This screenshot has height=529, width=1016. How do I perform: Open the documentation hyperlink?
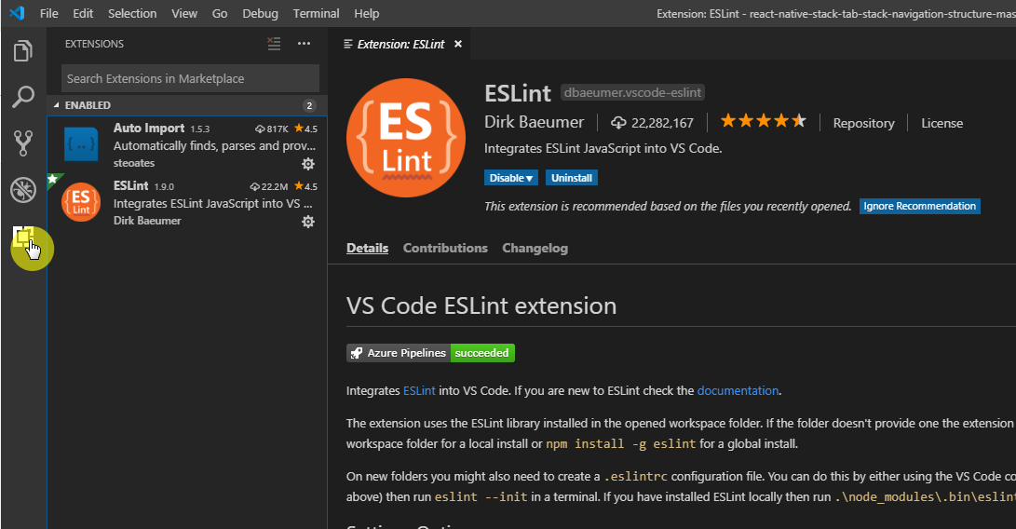pos(738,391)
